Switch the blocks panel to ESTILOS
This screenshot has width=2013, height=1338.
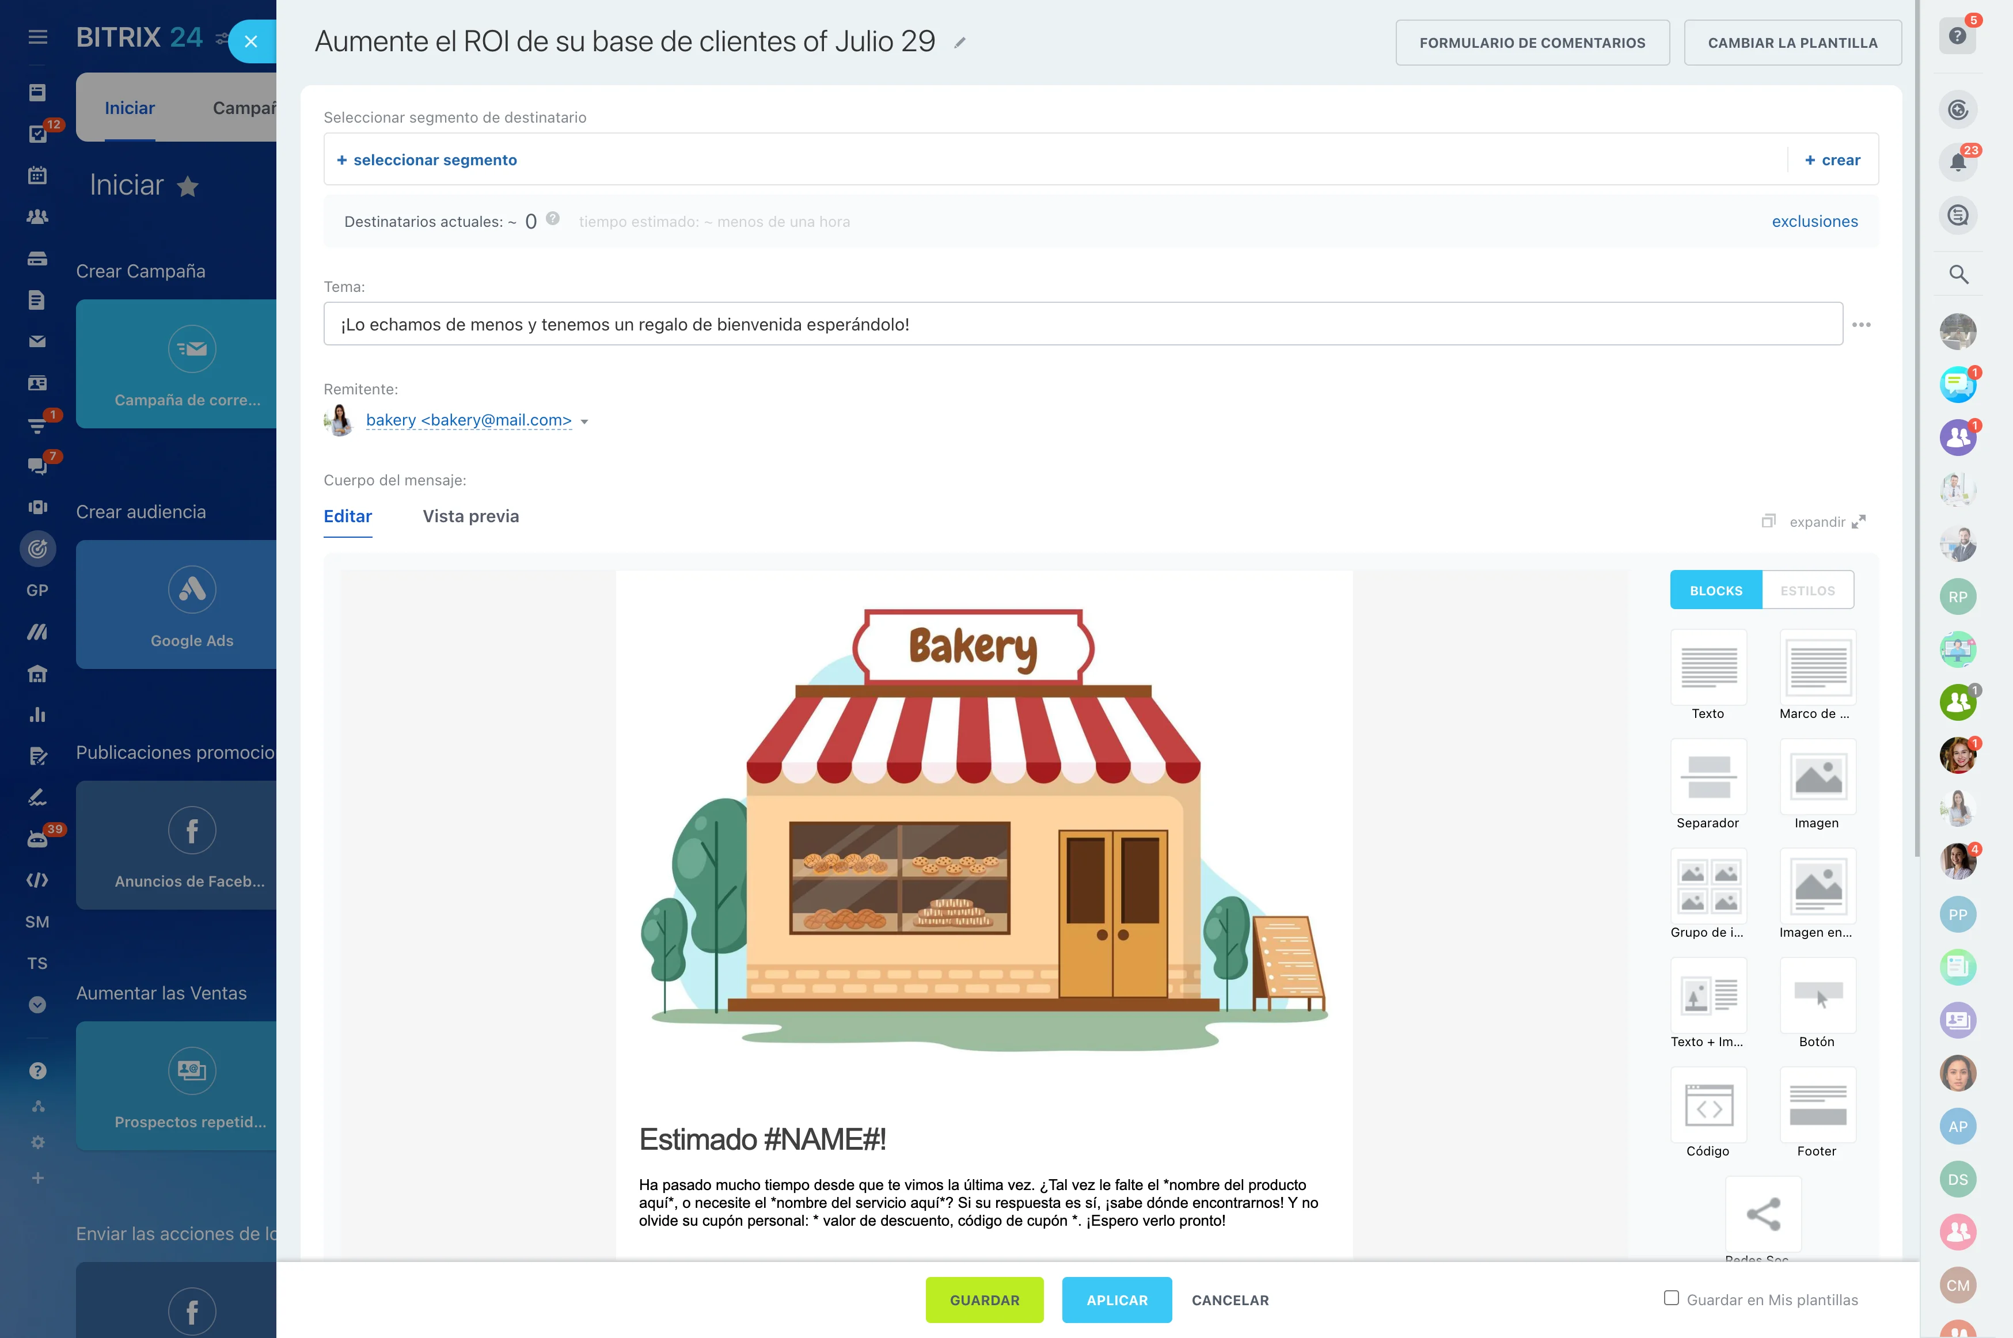point(1806,590)
